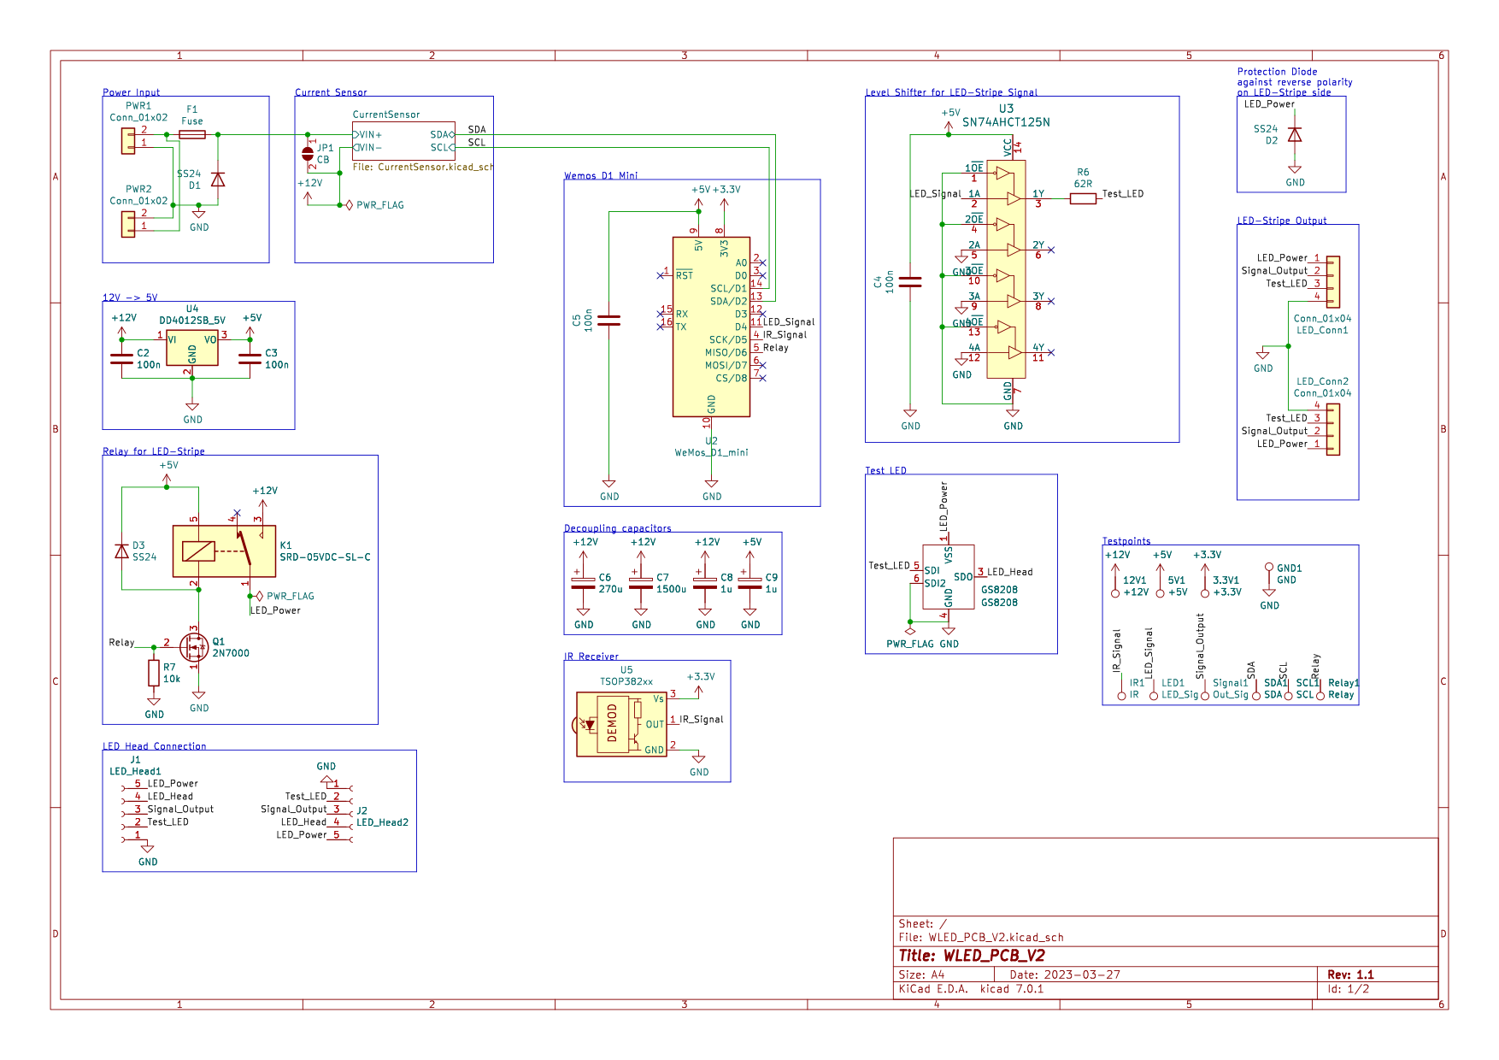Select capacitor C9 1u
The width and height of the screenshot is (1499, 1060).
[749, 583]
